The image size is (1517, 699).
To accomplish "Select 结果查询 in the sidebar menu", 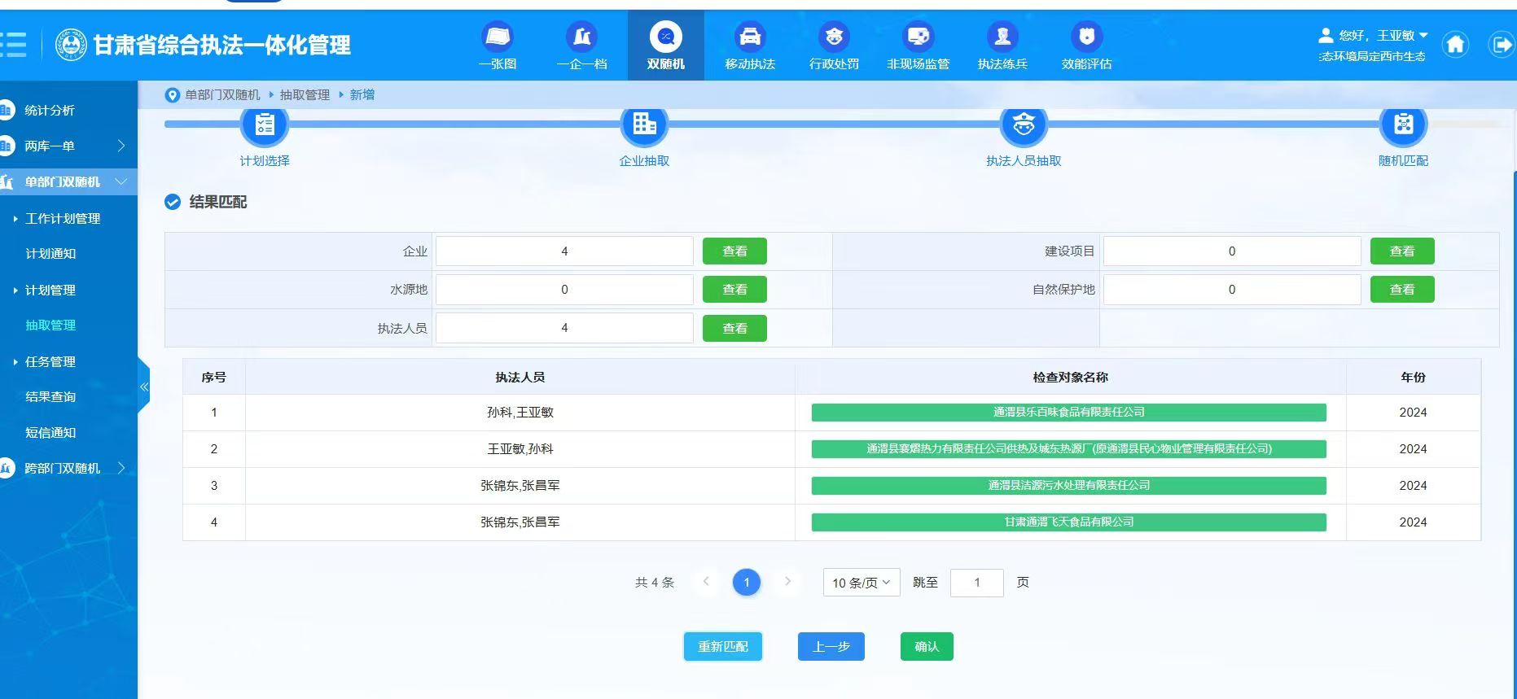I will click(x=50, y=397).
